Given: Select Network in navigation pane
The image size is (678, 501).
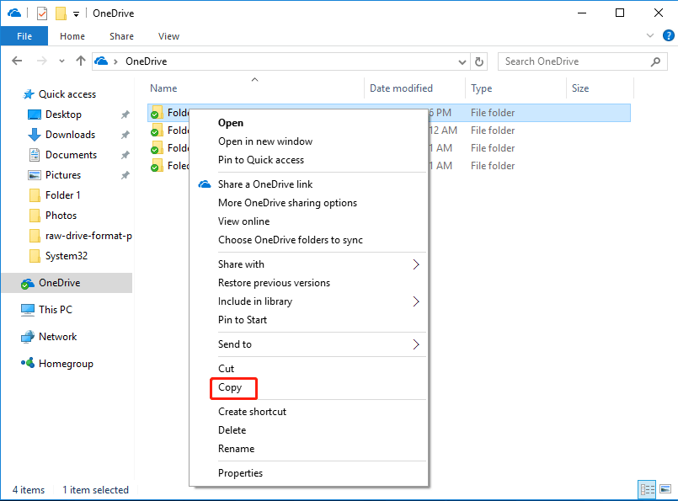Looking at the screenshot, I should (x=57, y=337).
